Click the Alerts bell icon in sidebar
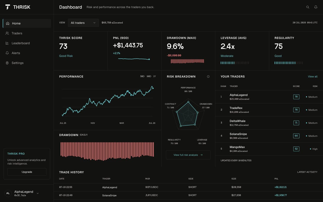Screen dimensions: 323x202 click(x=7, y=53)
